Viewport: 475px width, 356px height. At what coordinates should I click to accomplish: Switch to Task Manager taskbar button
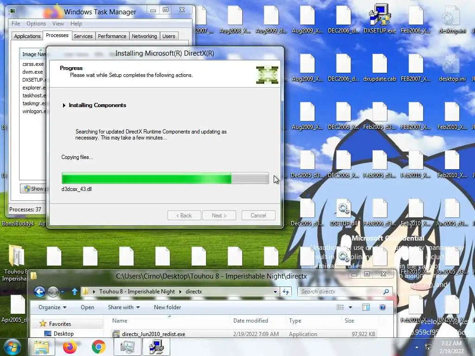pyautogui.click(x=128, y=347)
